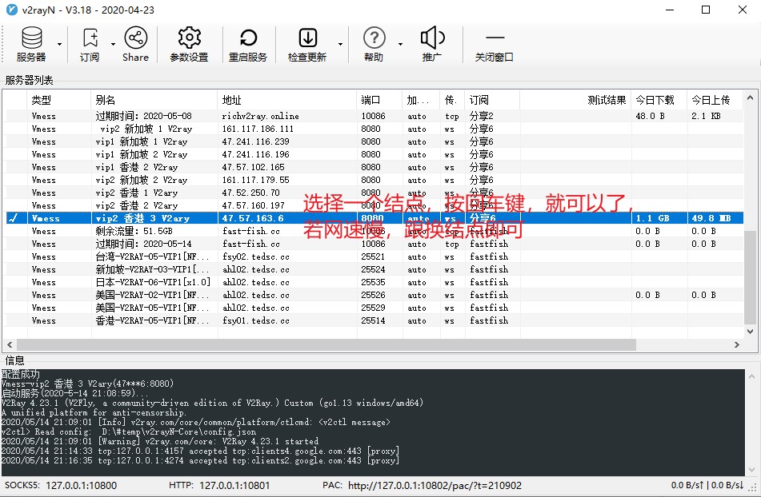Sort by the 今日下载 column header
The image size is (761, 497).
659,100
